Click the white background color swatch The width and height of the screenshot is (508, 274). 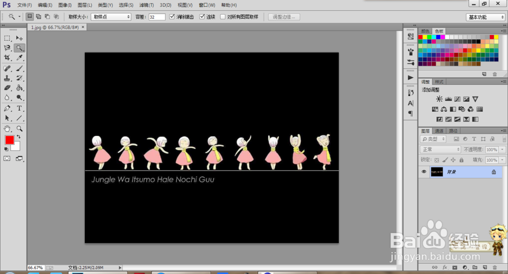16,147
